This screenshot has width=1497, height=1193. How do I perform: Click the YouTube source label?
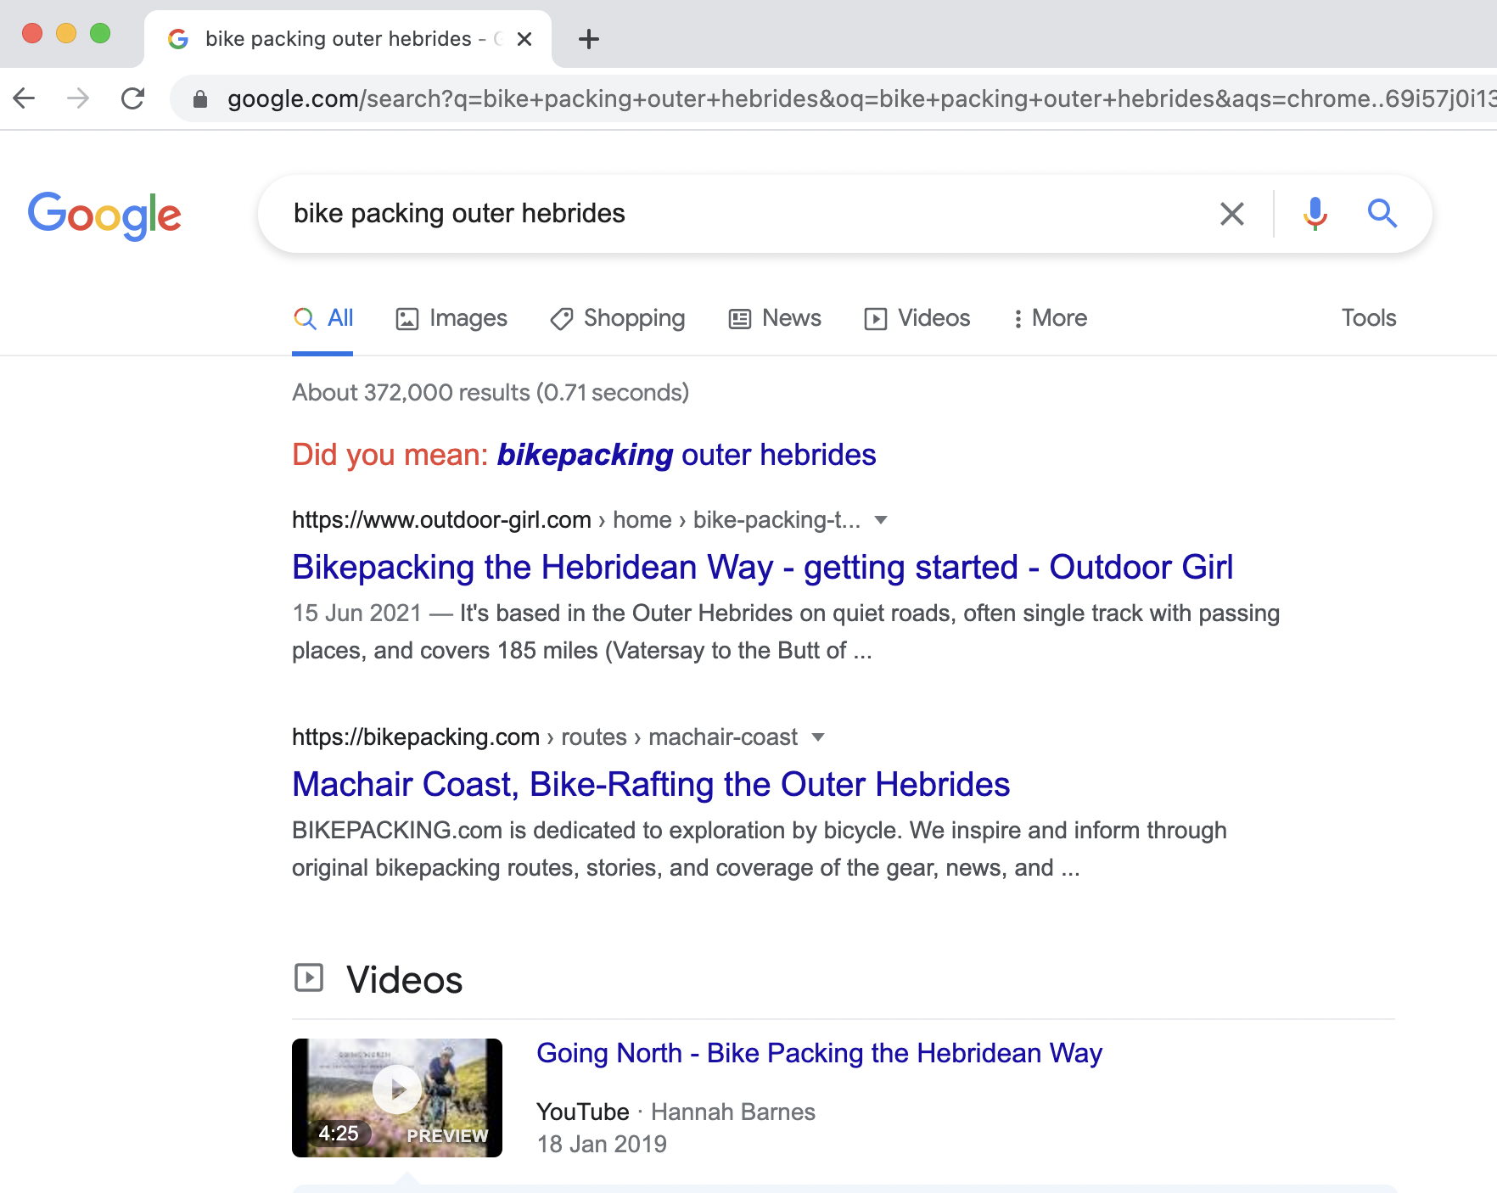pos(583,1112)
